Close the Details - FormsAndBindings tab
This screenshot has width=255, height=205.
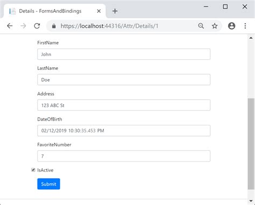coord(99,11)
